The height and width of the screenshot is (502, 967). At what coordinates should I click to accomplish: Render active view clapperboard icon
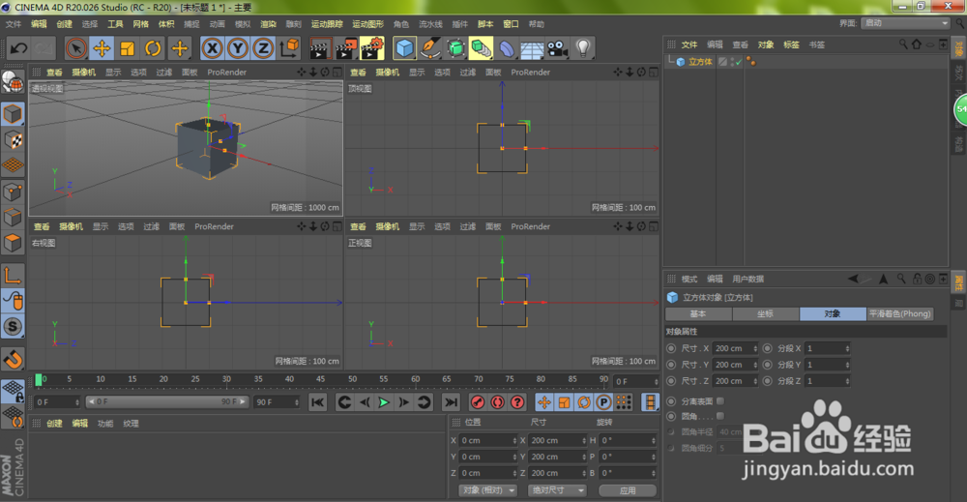[320, 48]
